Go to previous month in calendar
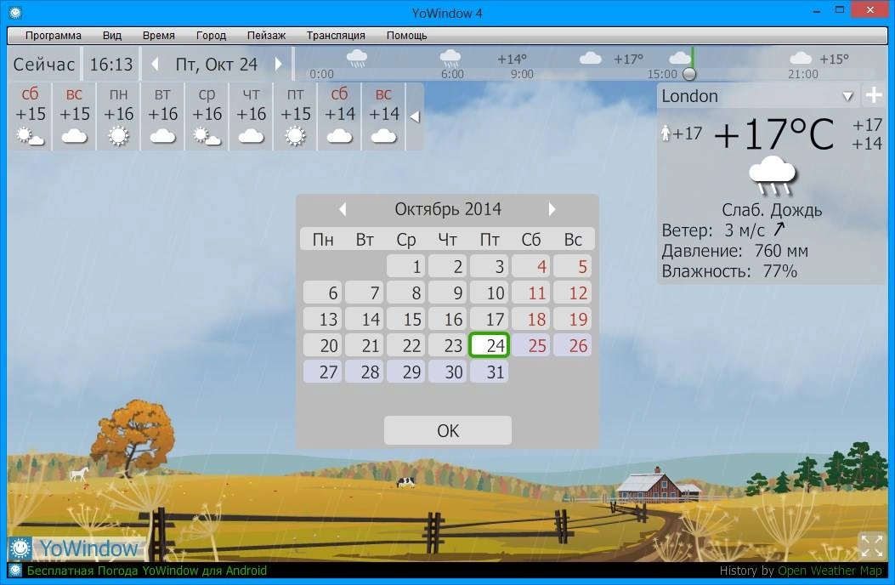The height and width of the screenshot is (585, 895). (343, 209)
